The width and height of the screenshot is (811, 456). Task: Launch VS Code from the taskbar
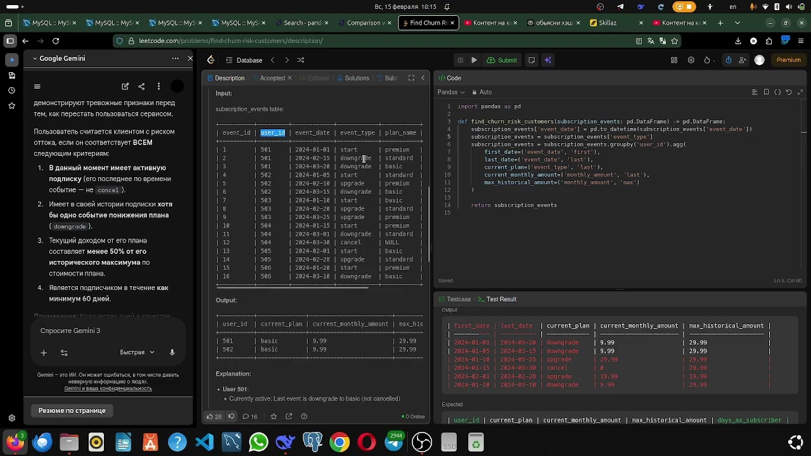pyautogui.click(x=205, y=442)
